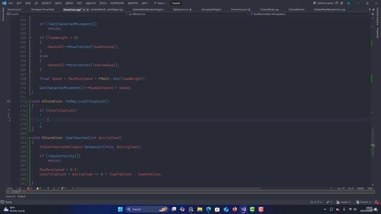
Task: Open the Edit menu
Action: click(19, 3)
